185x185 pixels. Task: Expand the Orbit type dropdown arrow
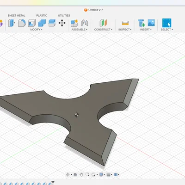71,175
